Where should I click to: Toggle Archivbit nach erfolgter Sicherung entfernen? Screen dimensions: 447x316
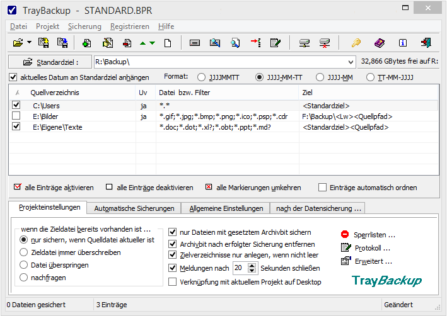coord(173,244)
